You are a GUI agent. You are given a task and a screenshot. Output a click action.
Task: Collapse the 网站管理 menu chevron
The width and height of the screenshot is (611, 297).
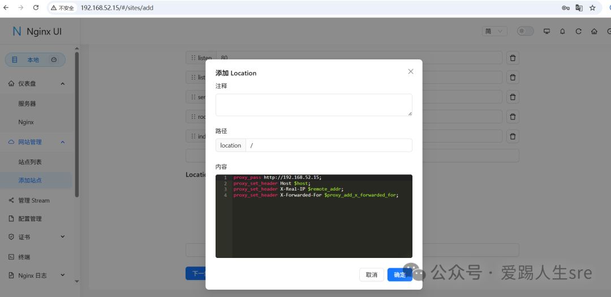coord(63,142)
